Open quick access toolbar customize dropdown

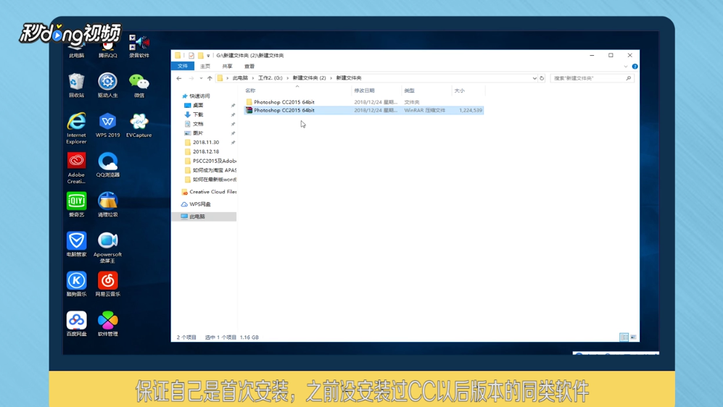[208, 56]
